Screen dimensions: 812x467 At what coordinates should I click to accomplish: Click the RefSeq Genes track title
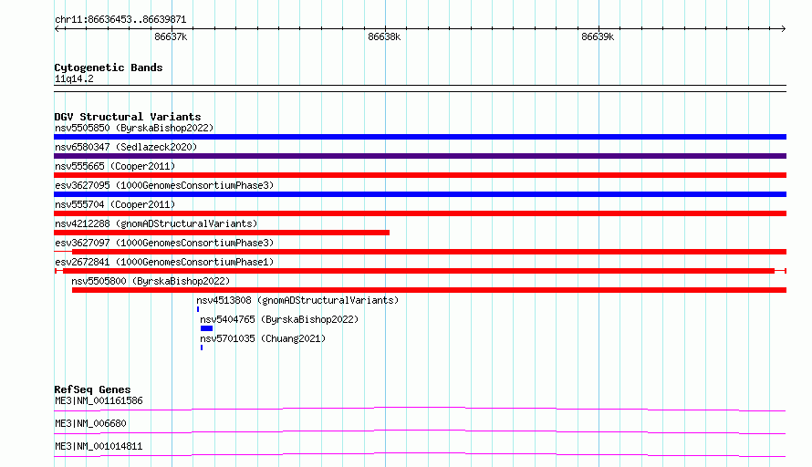92,389
